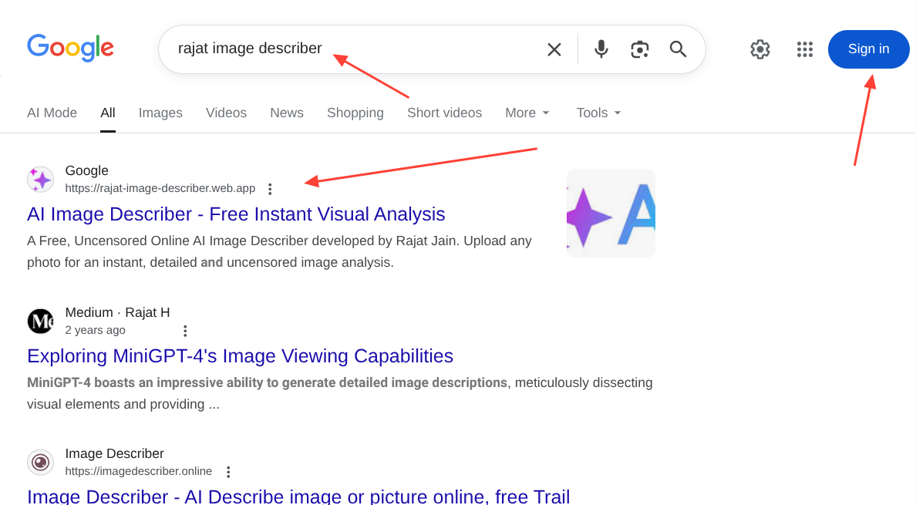Clear the search query with the X icon
The image size is (916, 505).
coord(554,49)
